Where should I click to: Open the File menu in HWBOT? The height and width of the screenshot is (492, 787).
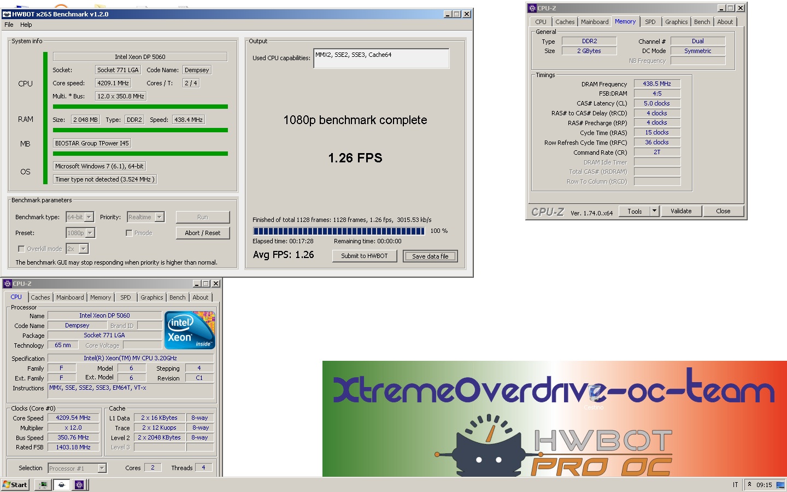pyautogui.click(x=9, y=25)
